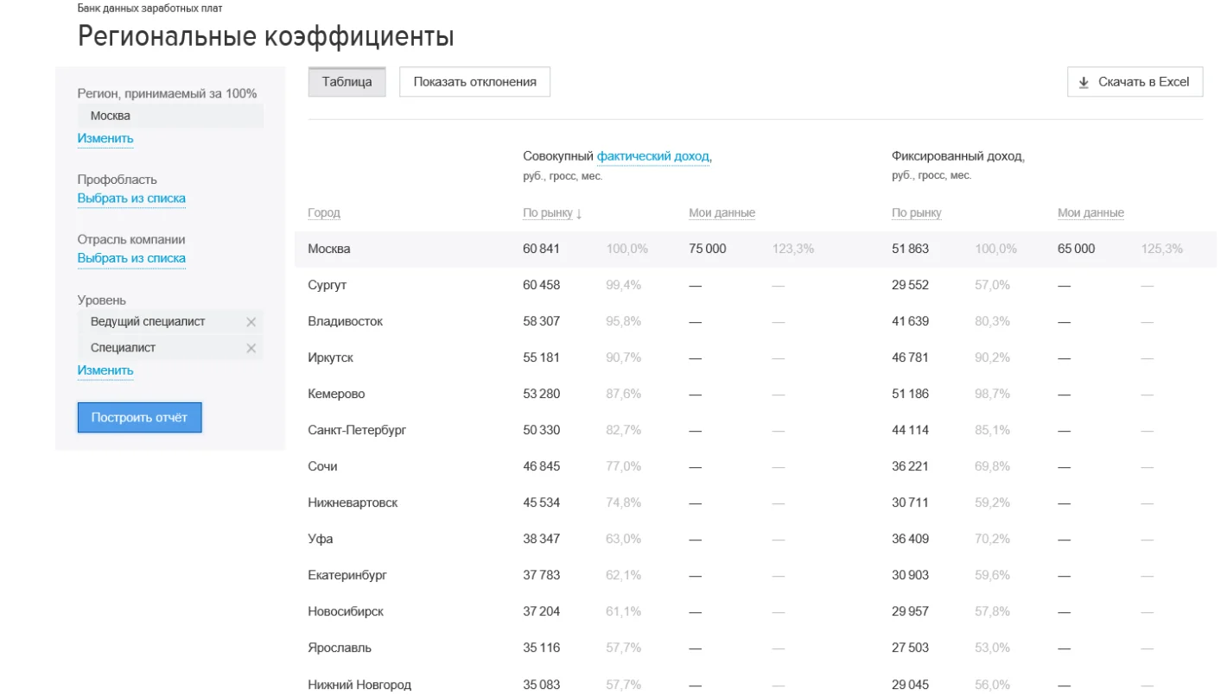The image size is (1227, 695).
Task: Click the Построить отчёт button
Action: (x=139, y=417)
